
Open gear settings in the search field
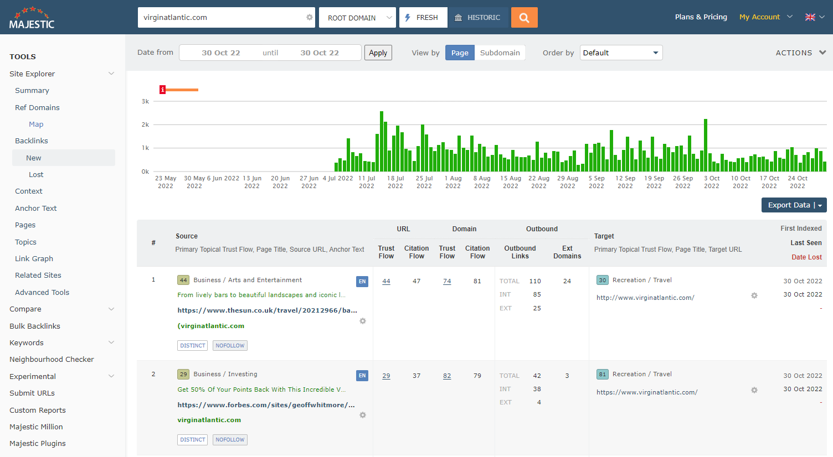309,18
